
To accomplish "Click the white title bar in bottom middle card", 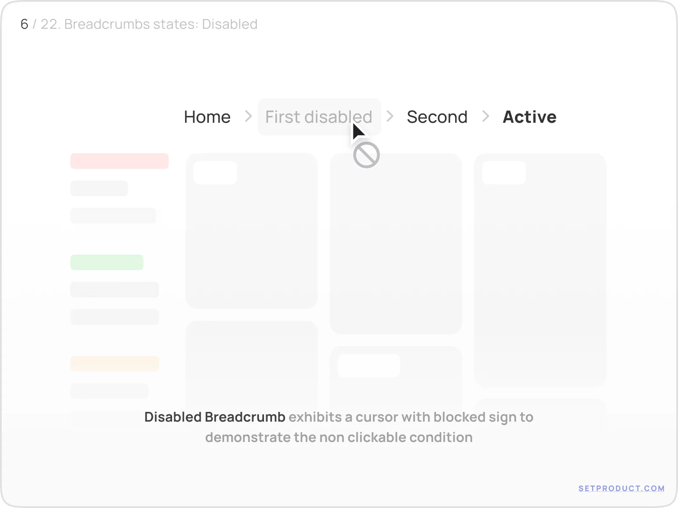I will tap(368, 365).
